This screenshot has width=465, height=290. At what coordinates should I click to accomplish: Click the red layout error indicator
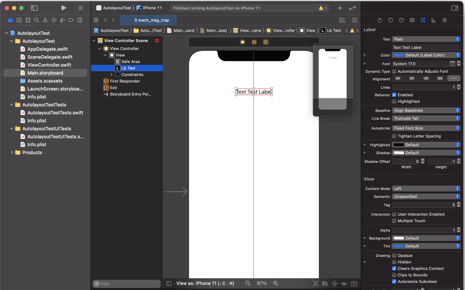coord(157,41)
